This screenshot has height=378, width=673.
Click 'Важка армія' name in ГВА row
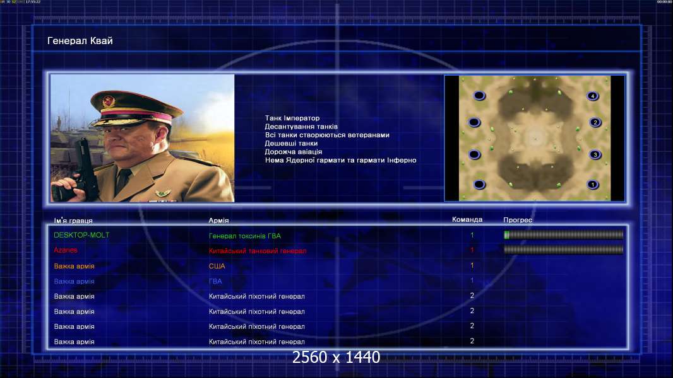[74, 281]
